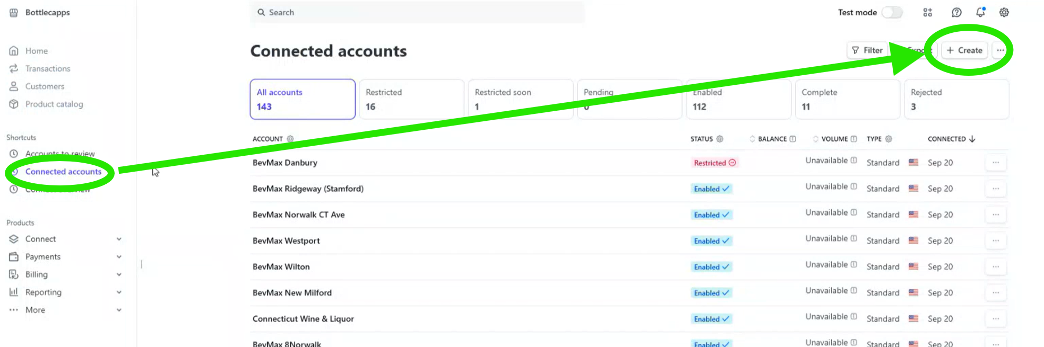1044x347 pixels.
Task: Go to the Customers page
Action: [45, 86]
